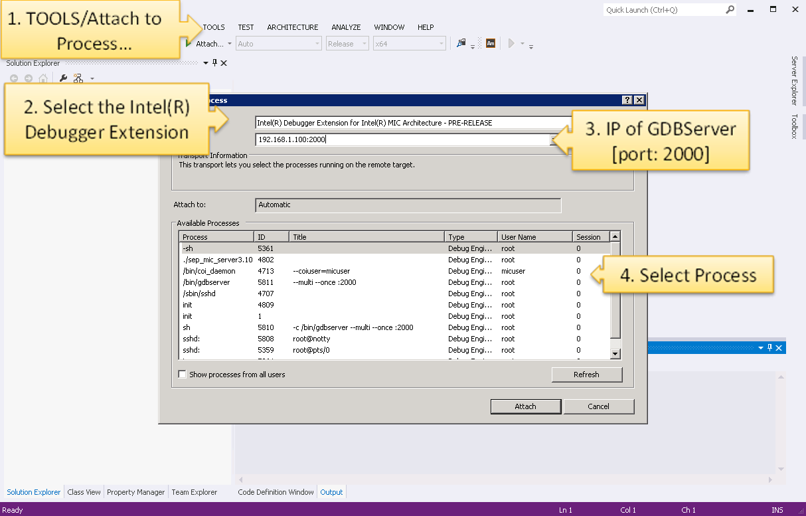Select the /sbin/sshd process row
The width and height of the screenshot is (806, 516).
point(394,294)
